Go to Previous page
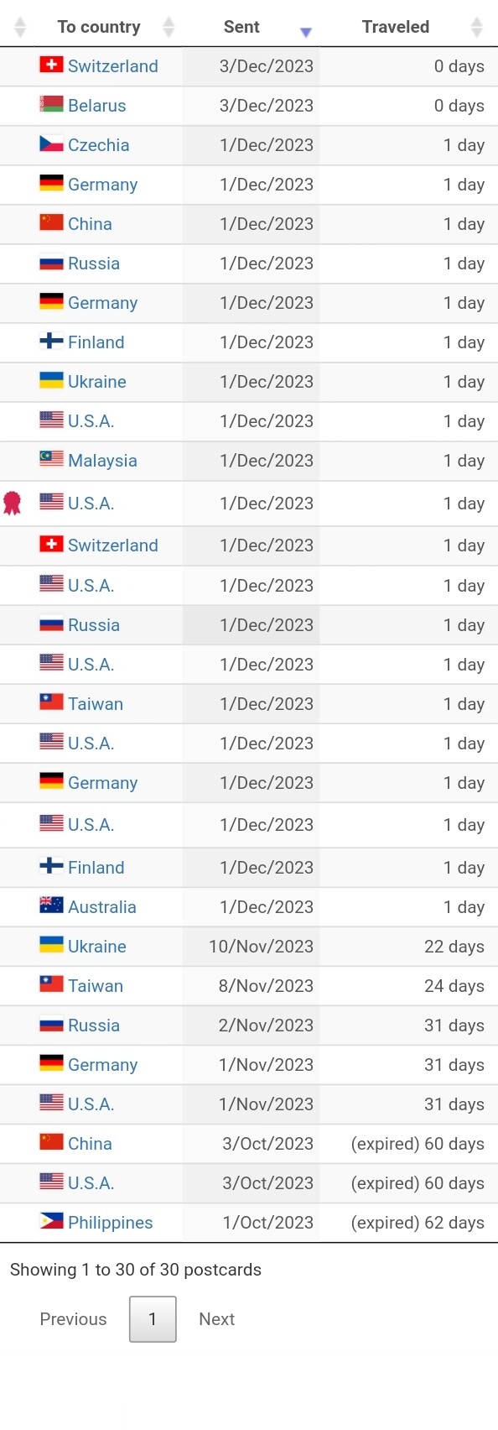 click(x=73, y=1319)
